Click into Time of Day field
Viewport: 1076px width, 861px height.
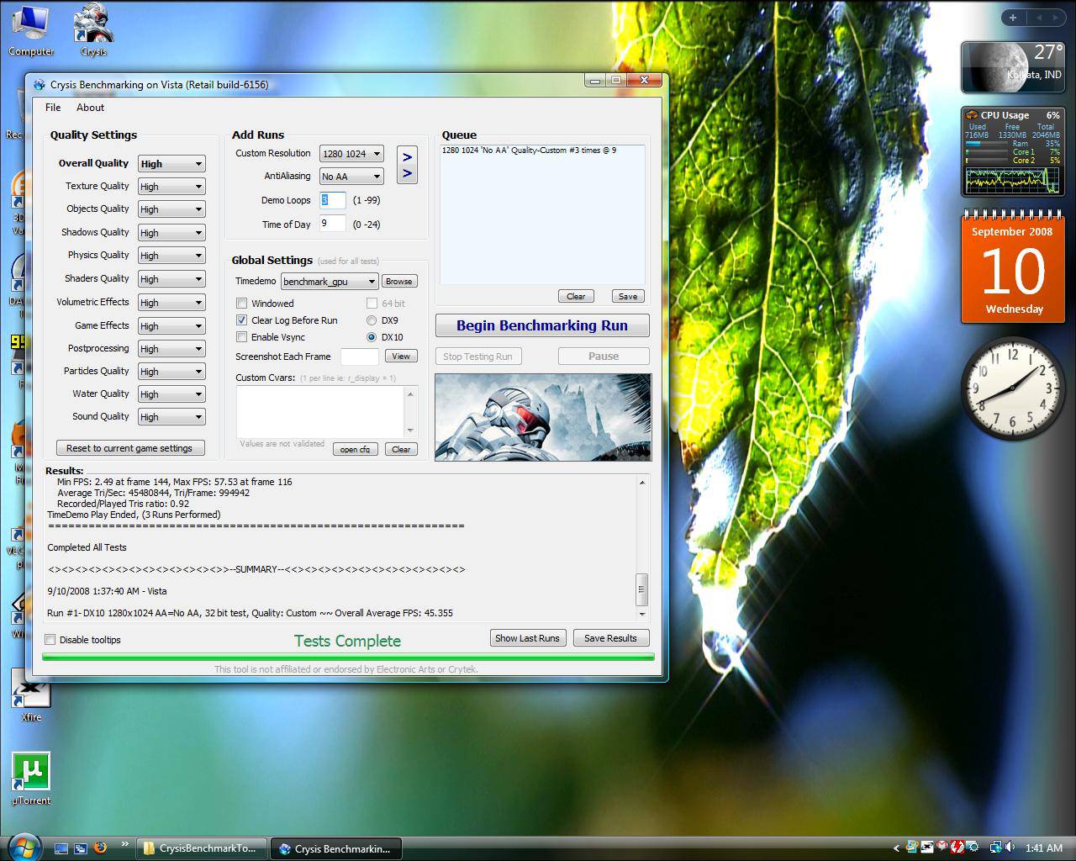point(332,224)
